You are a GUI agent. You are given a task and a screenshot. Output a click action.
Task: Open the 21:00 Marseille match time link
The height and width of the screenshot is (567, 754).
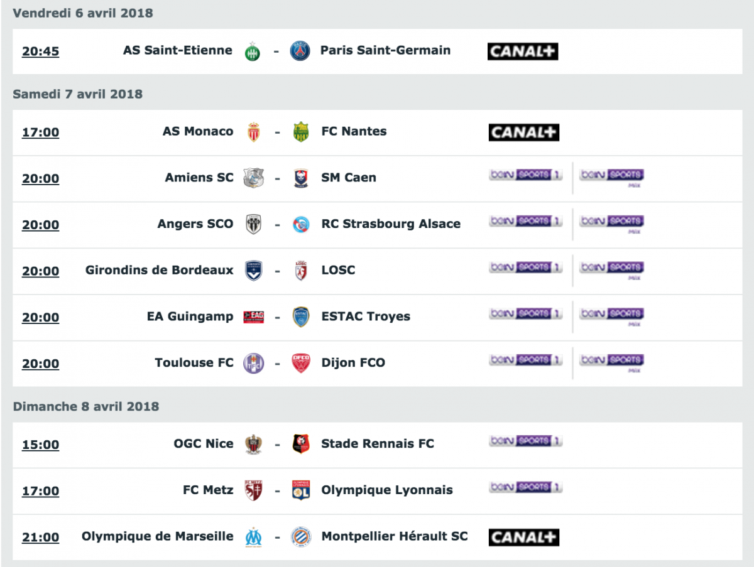tap(41, 537)
